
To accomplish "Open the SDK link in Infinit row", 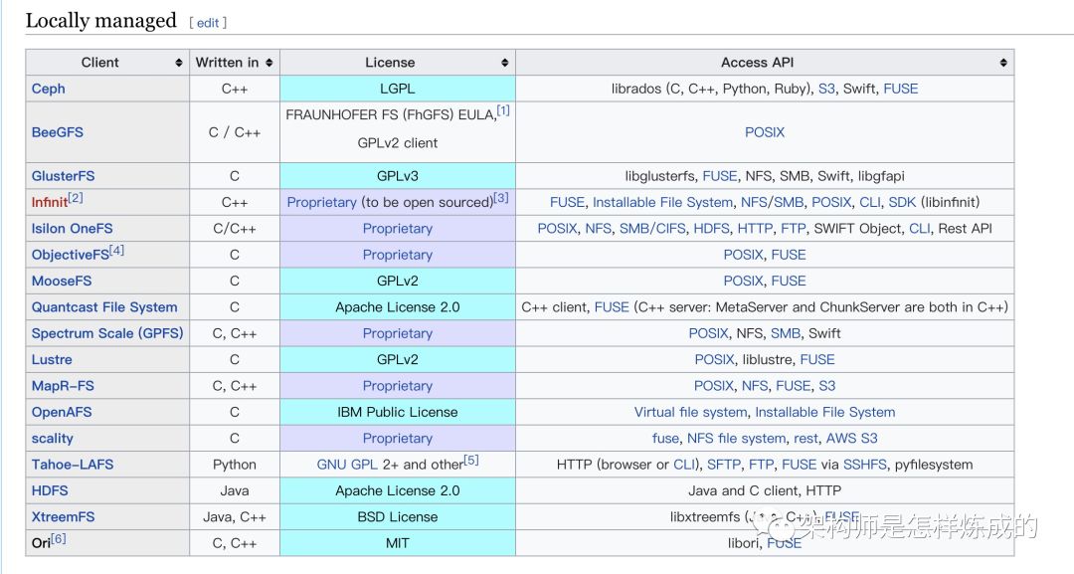I will (902, 202).
